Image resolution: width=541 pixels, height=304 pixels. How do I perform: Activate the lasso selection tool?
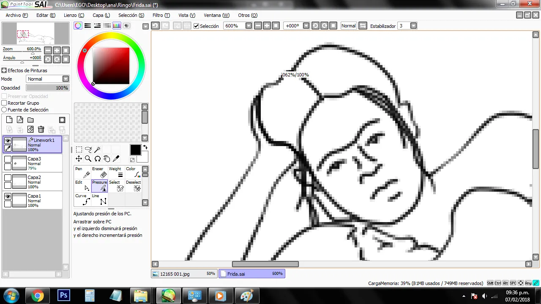88,149
